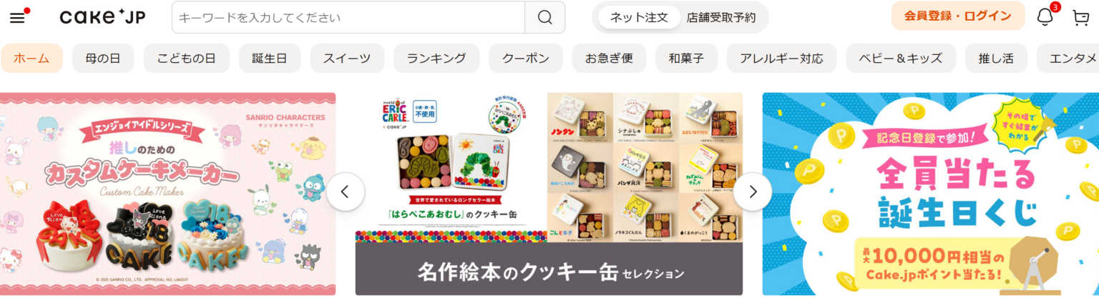The width and height of the screenshot is (1099, 303).
Task: Click the magnifying glass search button
Action: [x=544, y=17]
